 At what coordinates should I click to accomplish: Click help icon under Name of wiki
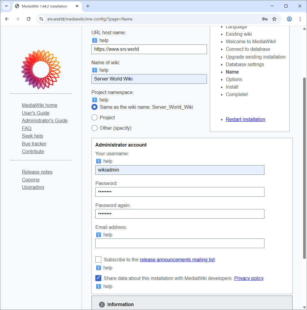(95, 70)
